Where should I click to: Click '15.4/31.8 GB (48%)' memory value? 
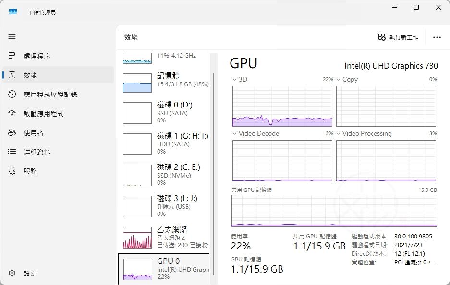point(183,84)
